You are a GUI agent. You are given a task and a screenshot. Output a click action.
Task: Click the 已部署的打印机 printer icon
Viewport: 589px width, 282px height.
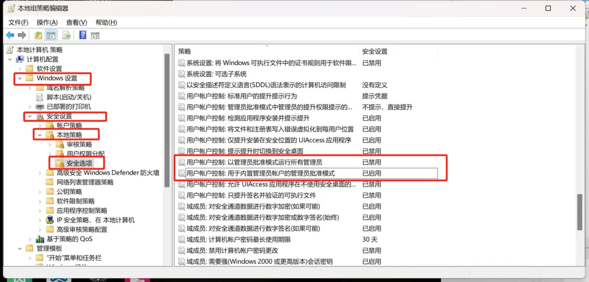coord(40,106)
